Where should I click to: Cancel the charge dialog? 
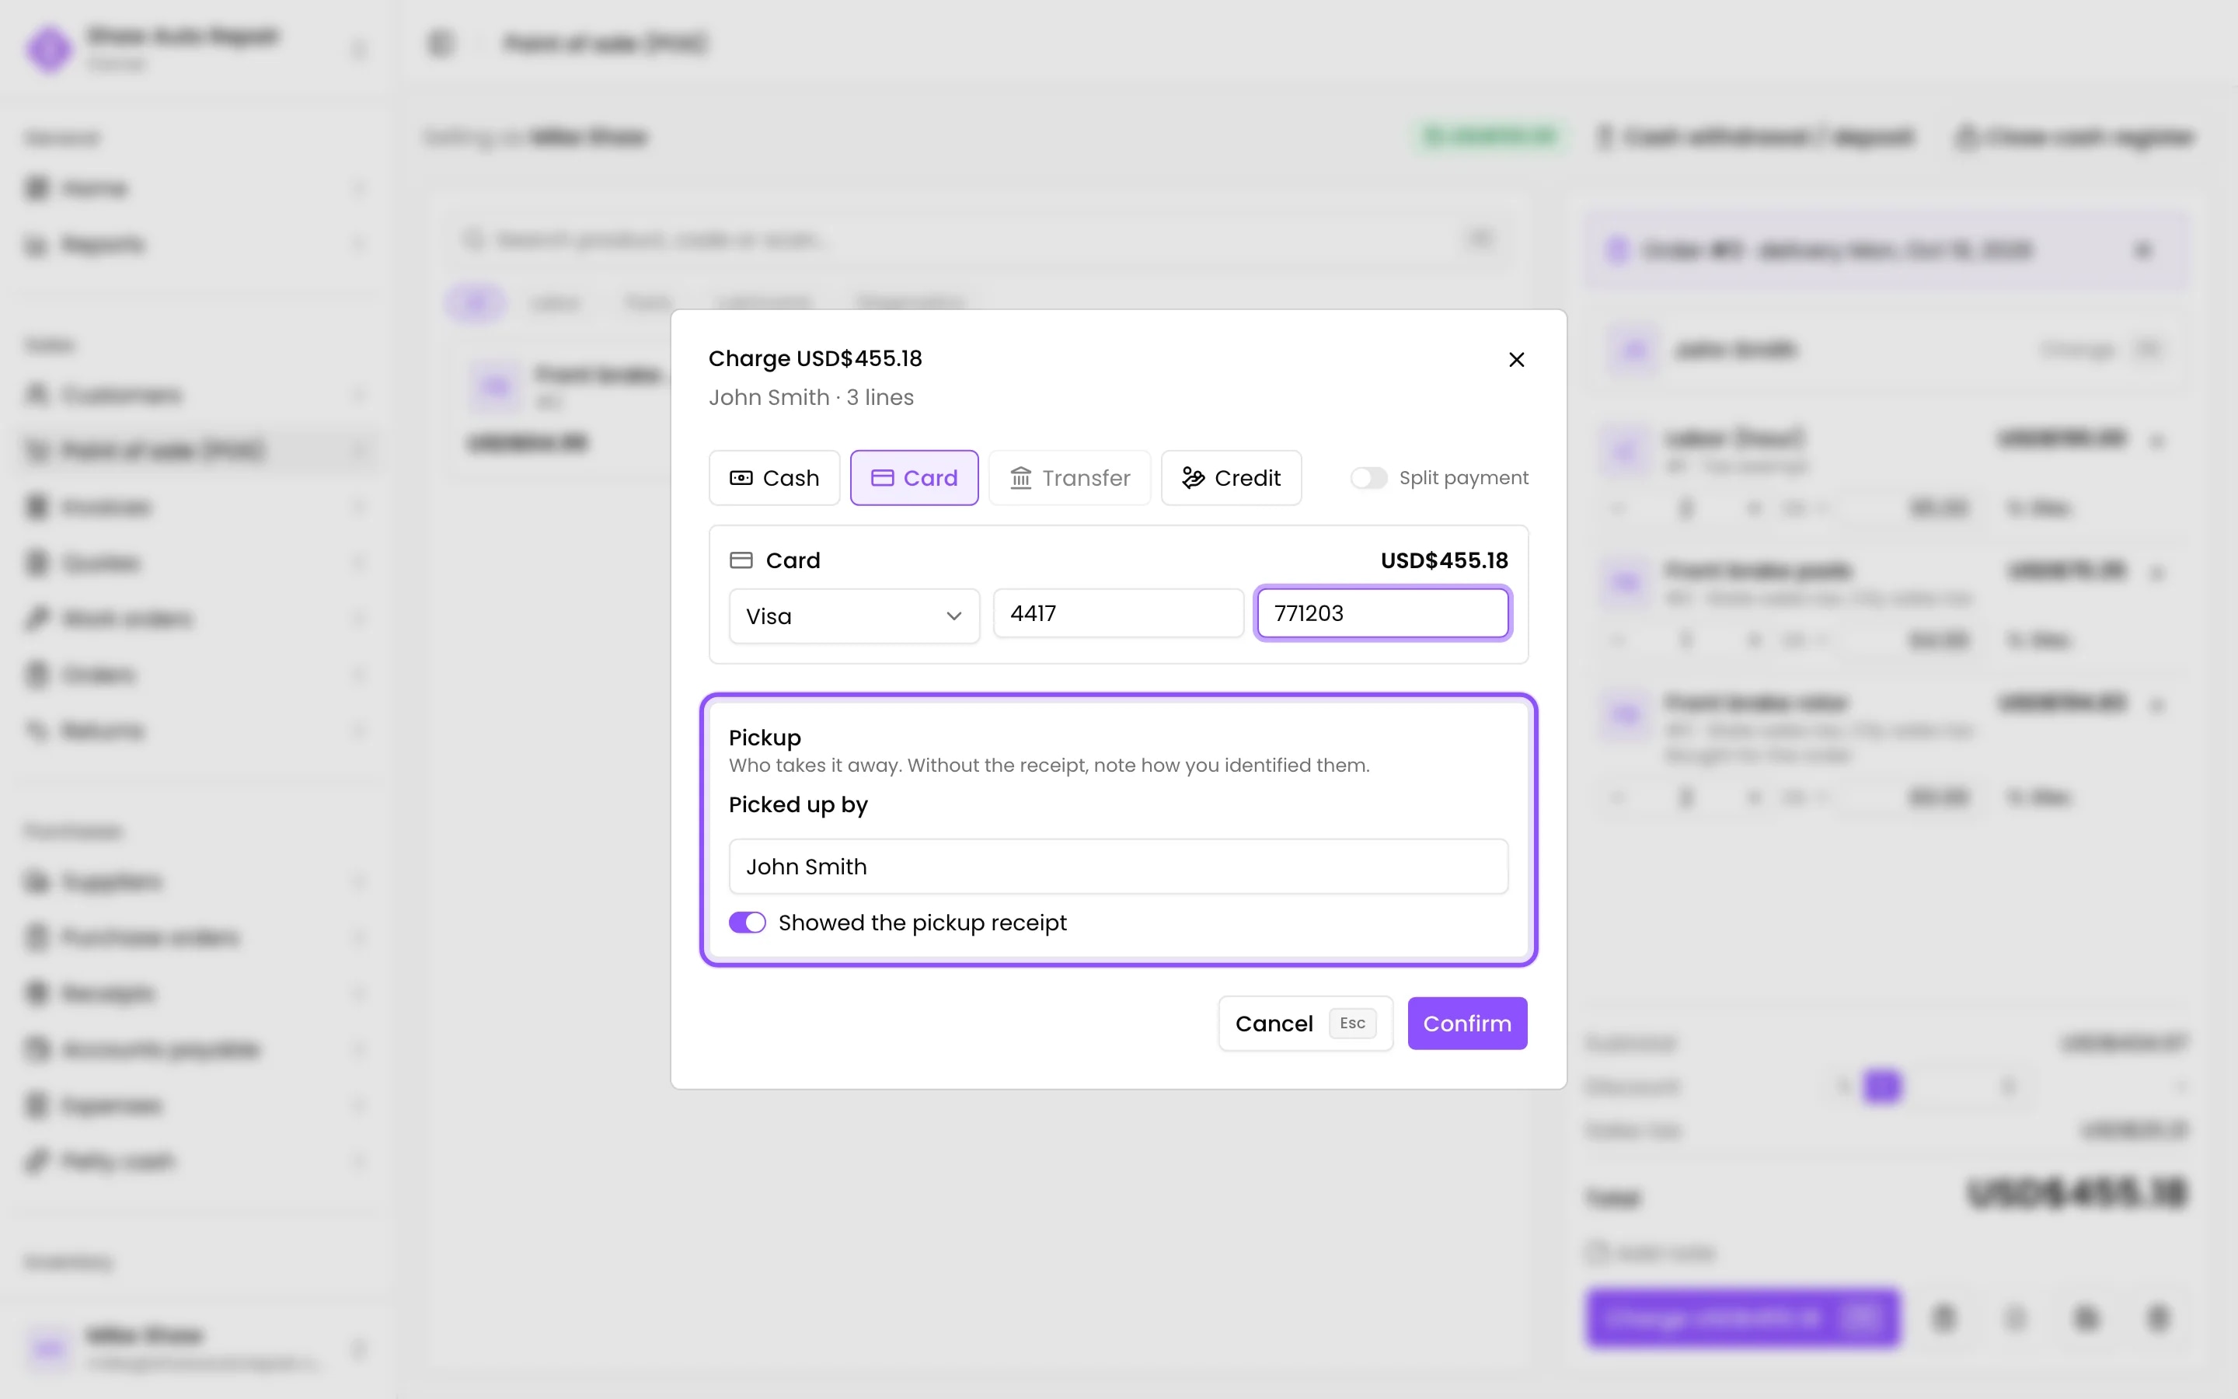[1305, 1024]
